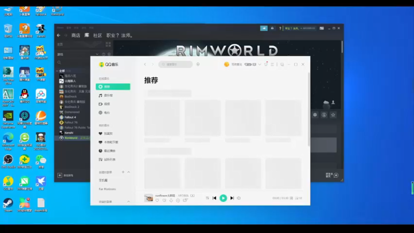The width and height of the screenshot is (414, 233).
Task: Select Dishonored in Steam library list
Action: (x=72, y=112)
